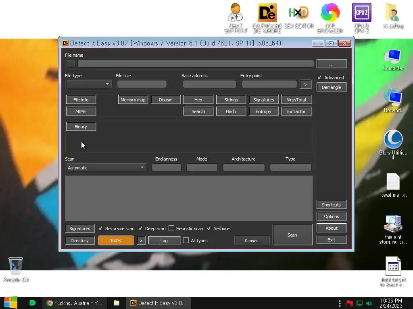Screen dimensions: 413x309
Task: Click the File name input field
Action: coord(196,63)
